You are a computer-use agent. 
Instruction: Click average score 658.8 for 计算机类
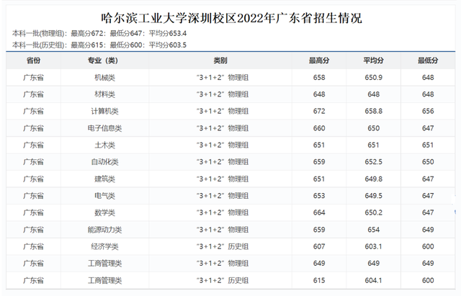pos(373,111)
